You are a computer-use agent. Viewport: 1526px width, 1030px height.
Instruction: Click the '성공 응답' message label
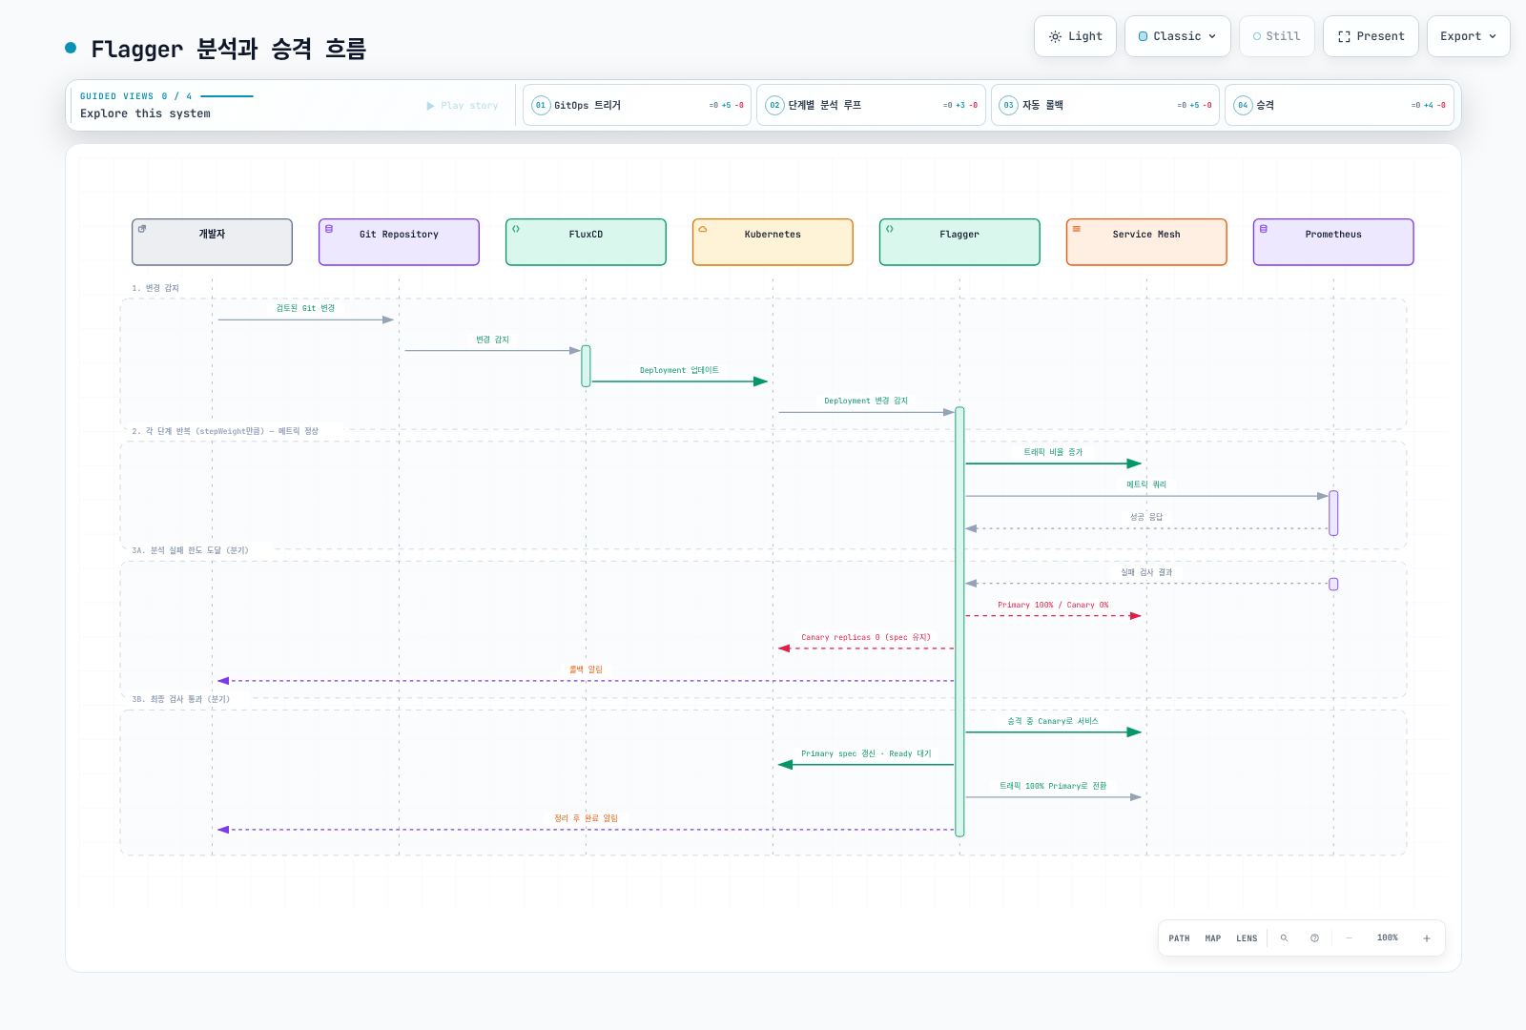point(1146,517)
